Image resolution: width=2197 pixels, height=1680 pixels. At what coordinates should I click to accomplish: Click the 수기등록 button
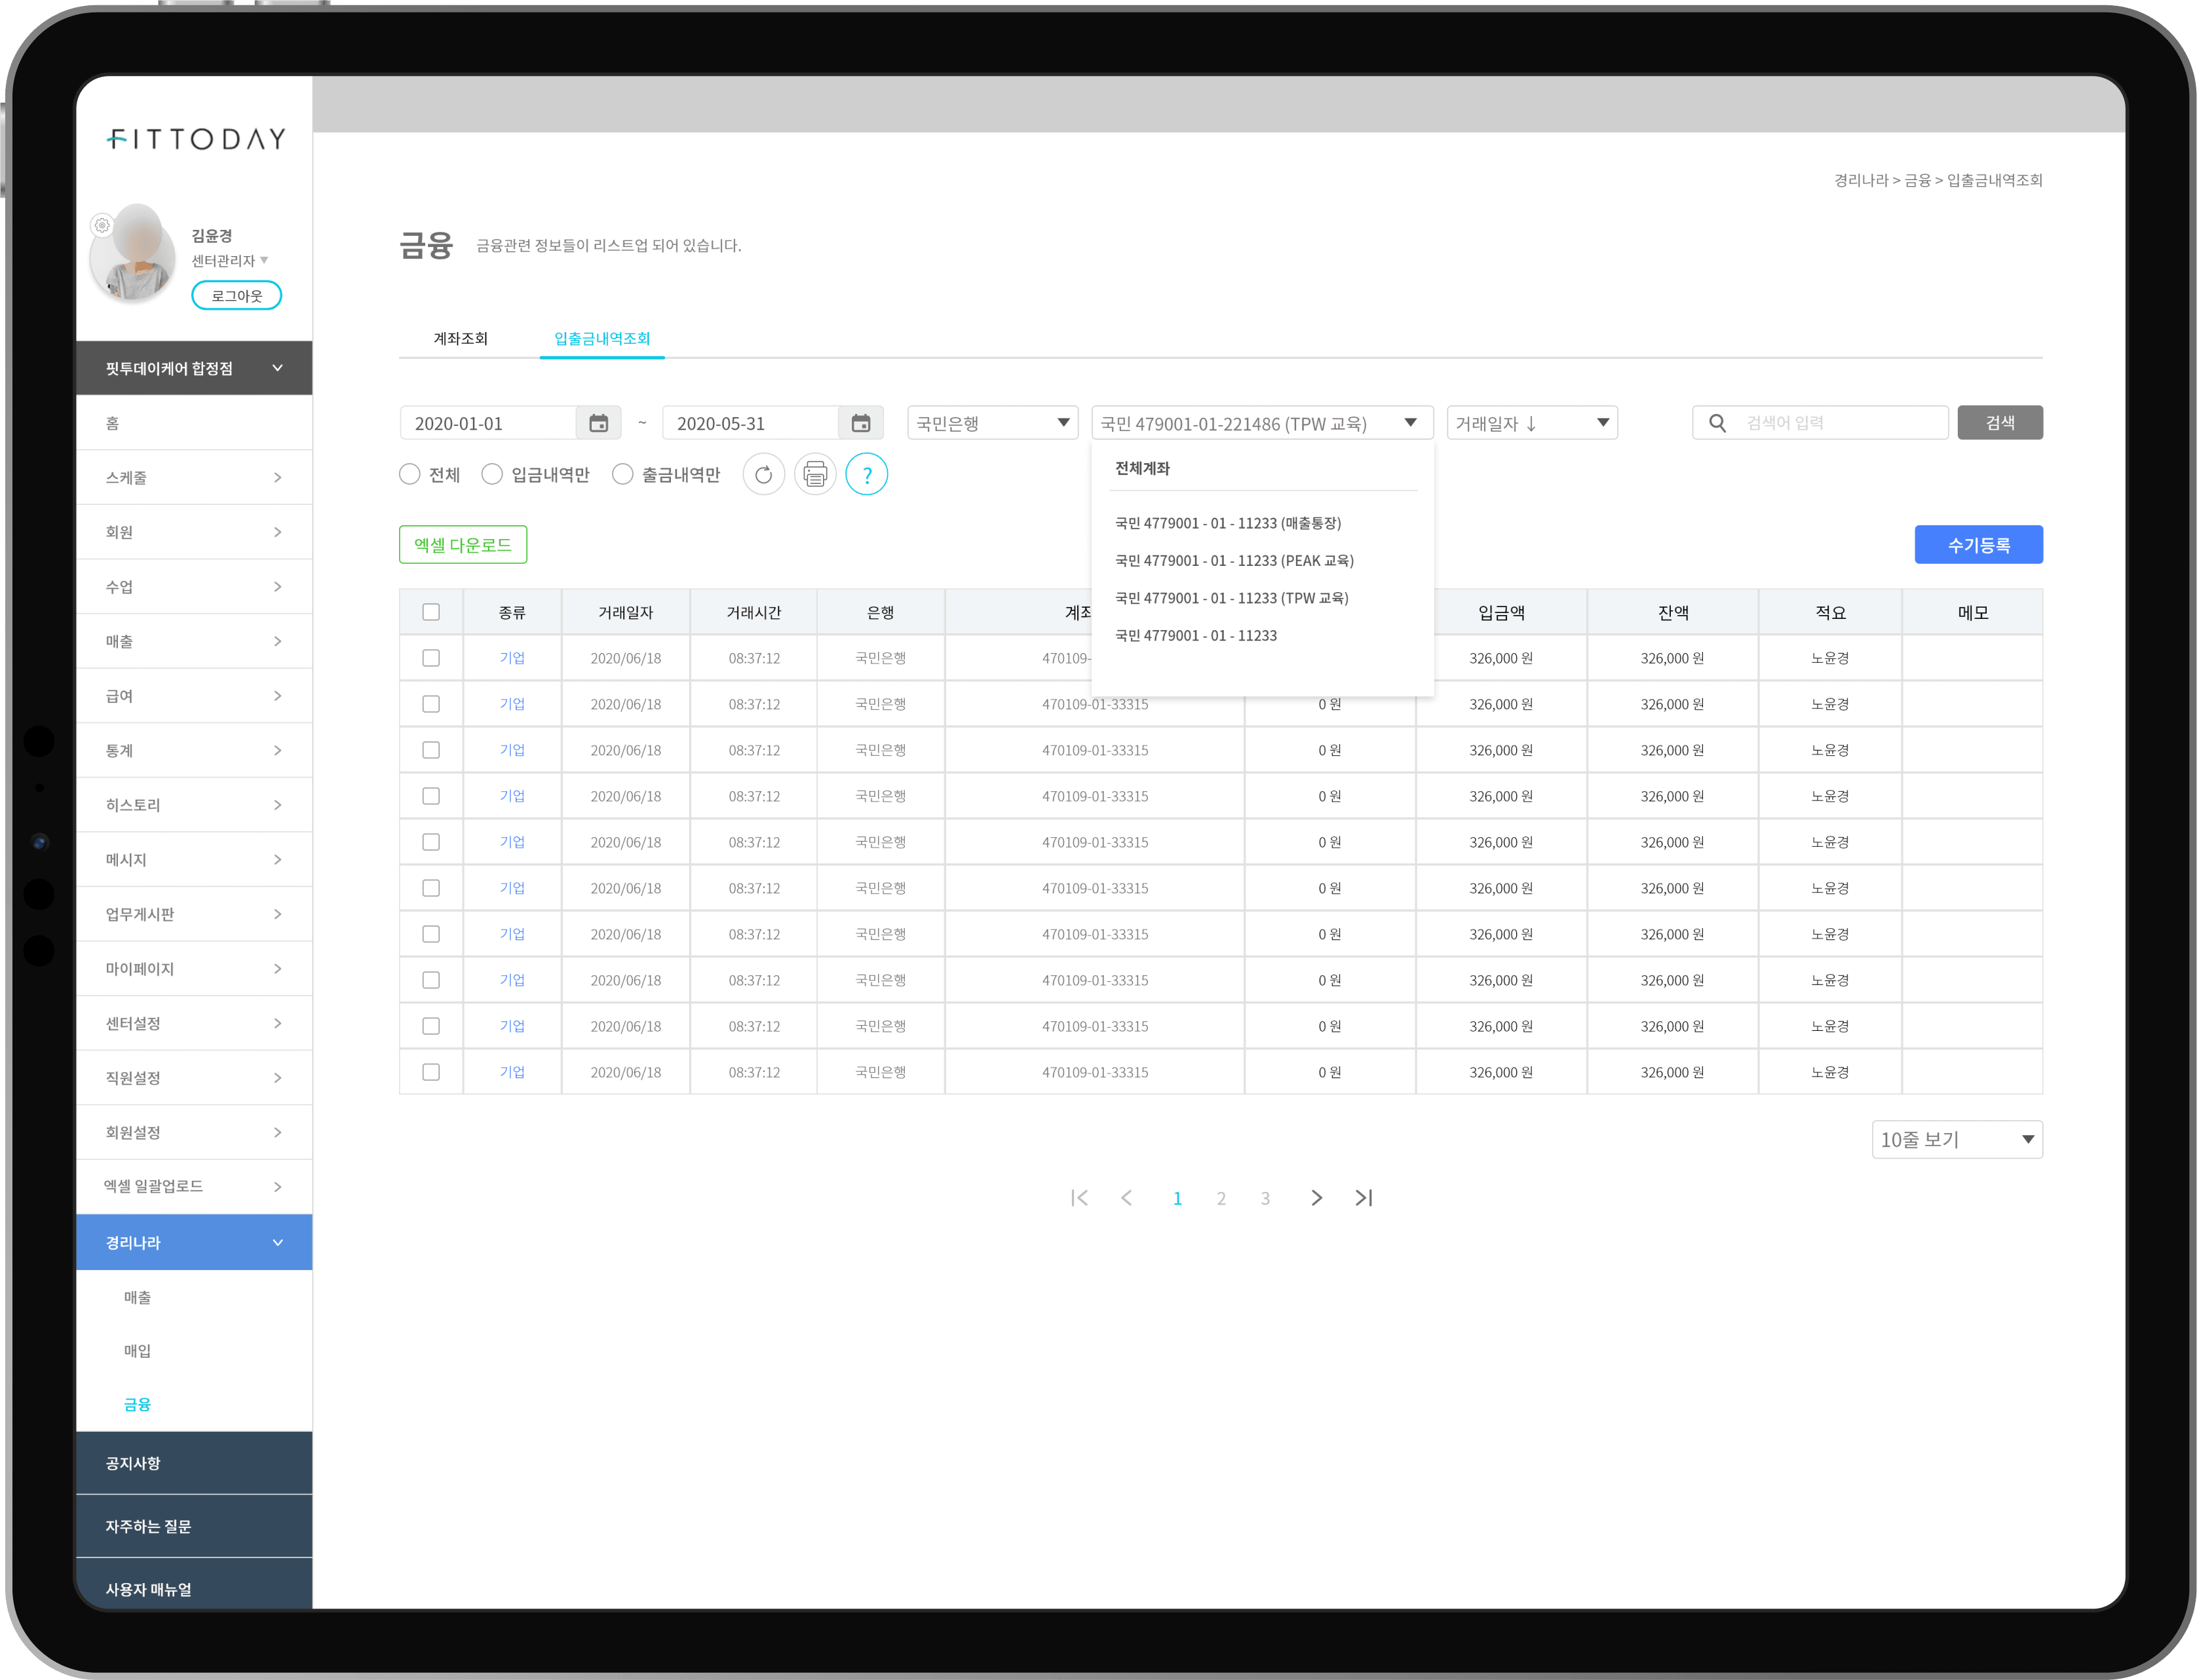(x=1979, y=545)
